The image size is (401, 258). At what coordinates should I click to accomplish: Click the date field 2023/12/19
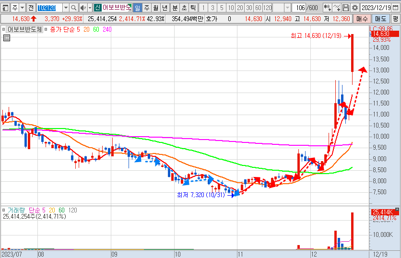point(376,8)
